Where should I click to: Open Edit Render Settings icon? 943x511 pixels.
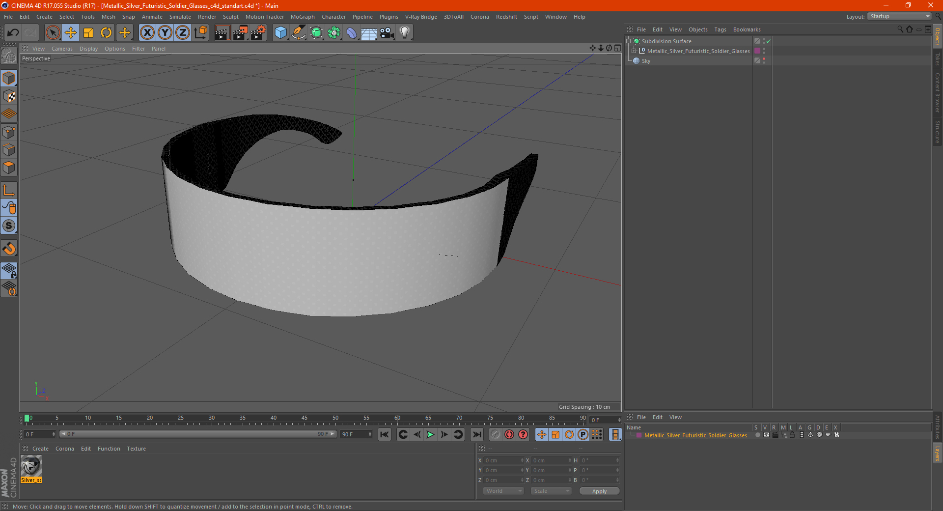[258, 33]
